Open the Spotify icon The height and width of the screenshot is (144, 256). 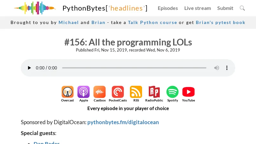172,92
